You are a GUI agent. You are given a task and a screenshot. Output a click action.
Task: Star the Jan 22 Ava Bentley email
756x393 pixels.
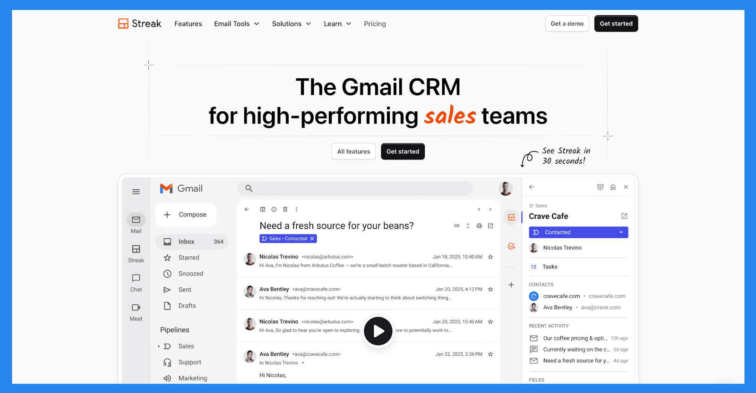click(x=490, y=354)
